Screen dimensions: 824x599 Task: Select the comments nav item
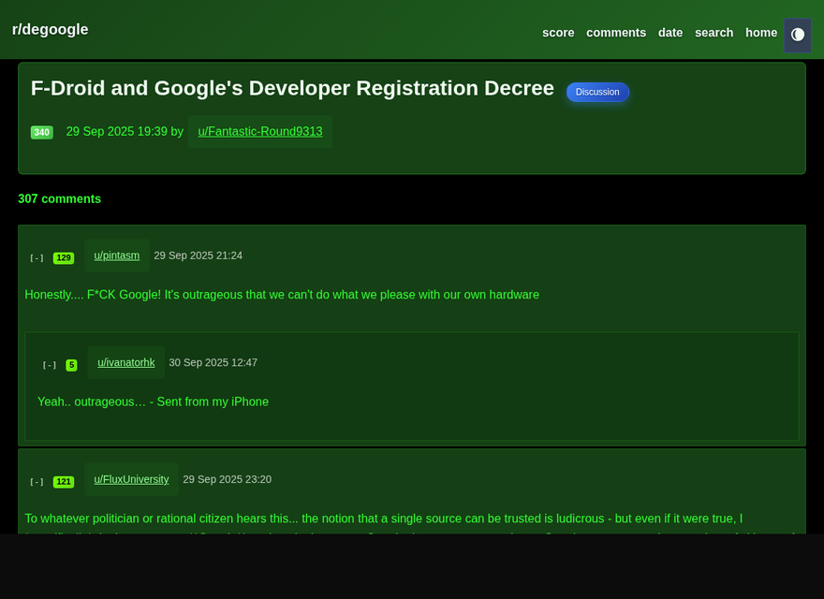pos(616,33)
